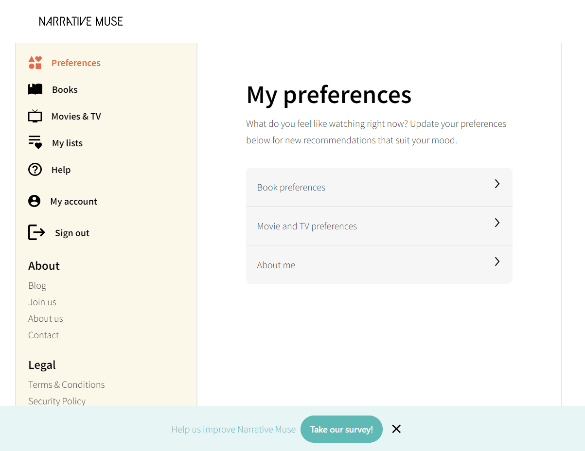Select My lists menu item
585x451 pixels.
(x=67, y=143)
